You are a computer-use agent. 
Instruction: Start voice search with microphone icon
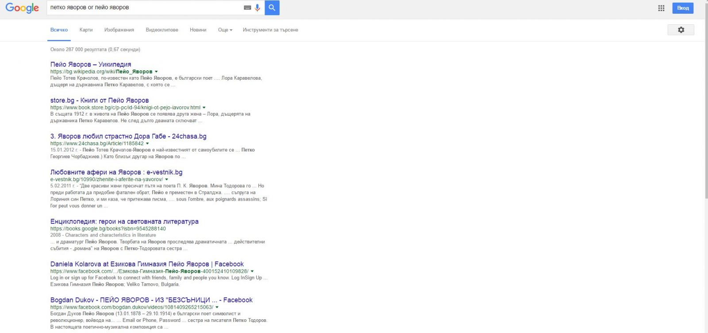[x=258, y=8]
